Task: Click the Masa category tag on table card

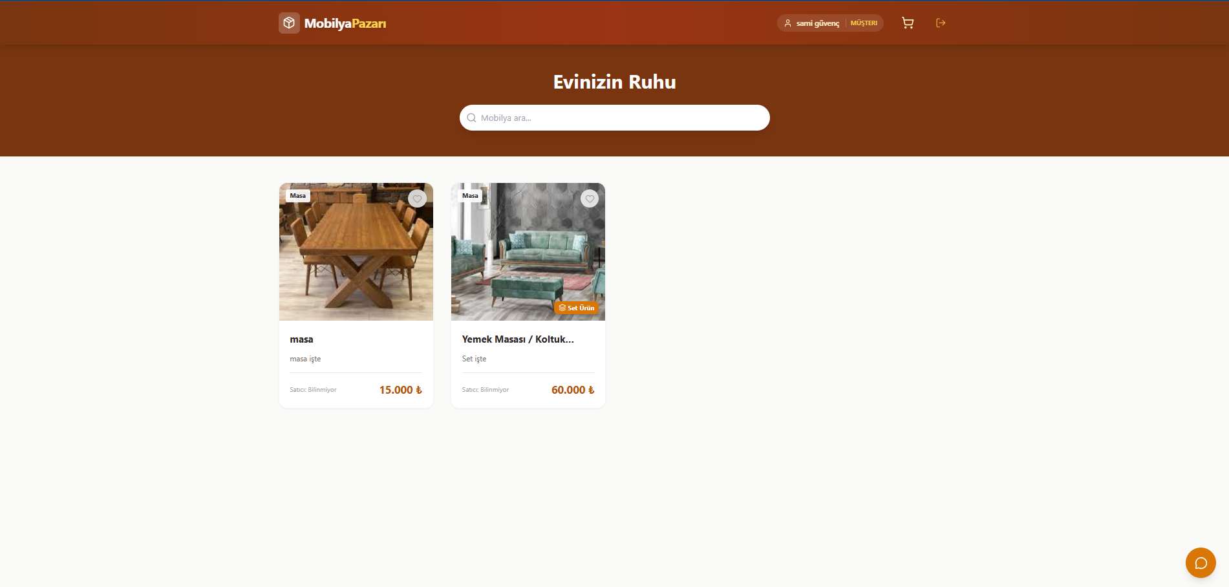Action: 298,196
